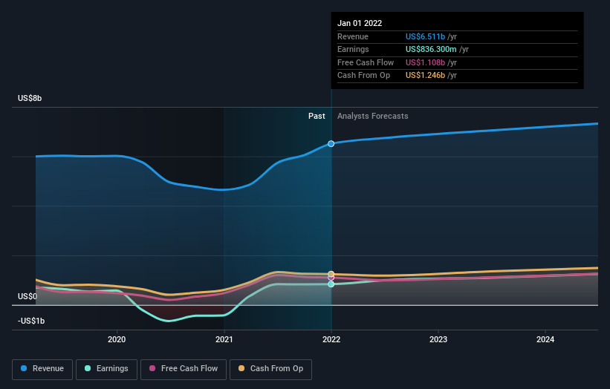The image size is (610, 389).
Task: Click the orange Cash From Op legend dot
Action: coord(241,368)
